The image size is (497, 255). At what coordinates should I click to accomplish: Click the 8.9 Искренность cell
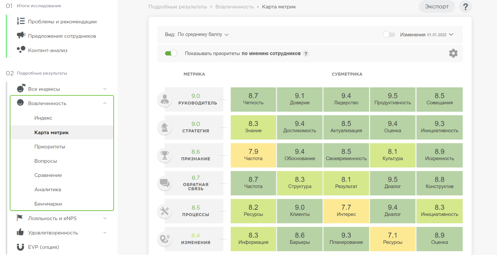click(440, 155)
